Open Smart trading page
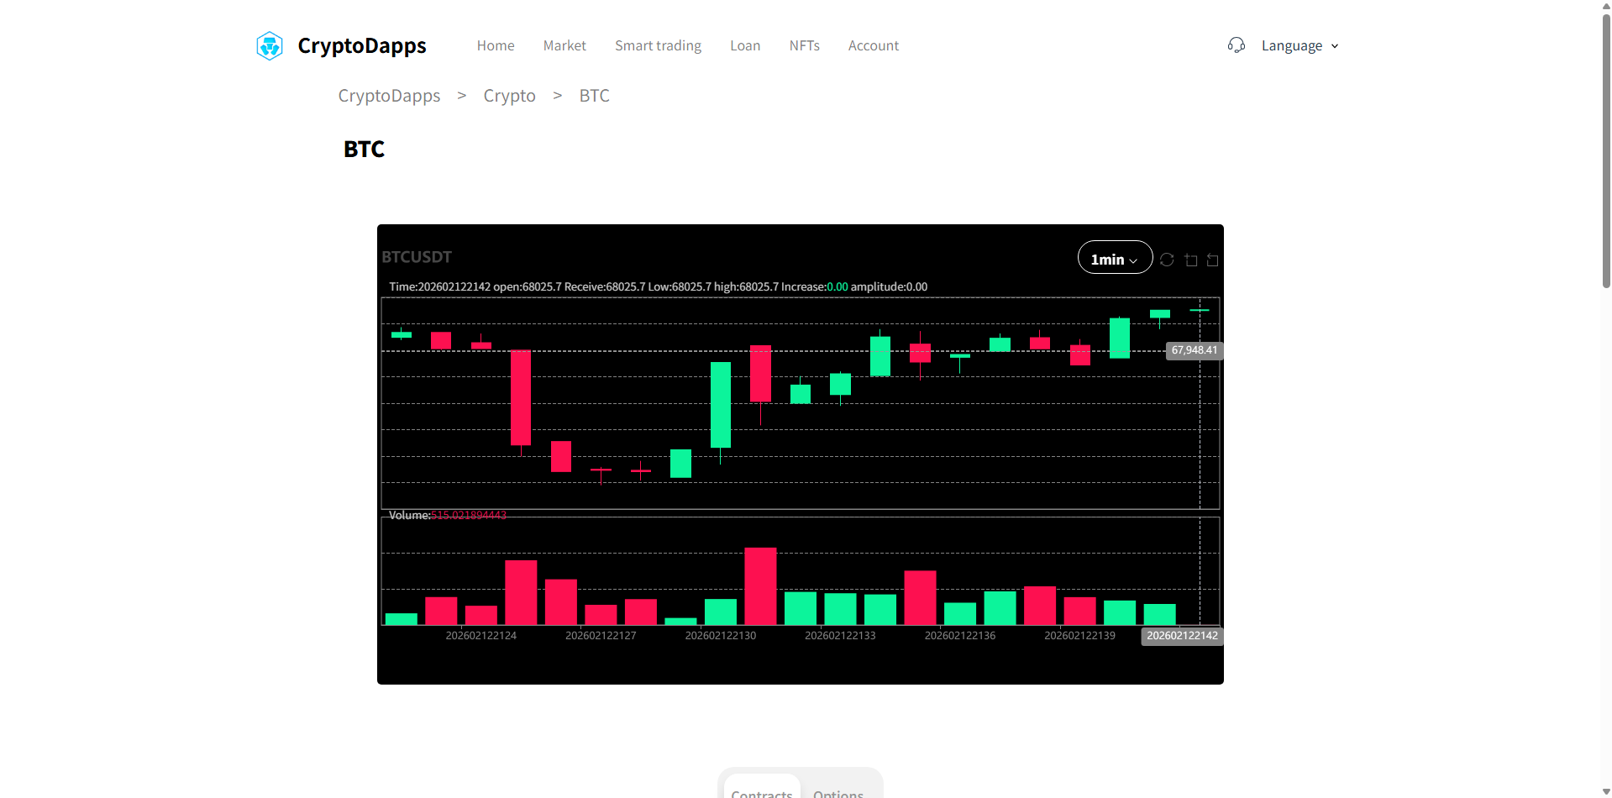This screenshot has height=798, width=1612. tap(658, 45)
